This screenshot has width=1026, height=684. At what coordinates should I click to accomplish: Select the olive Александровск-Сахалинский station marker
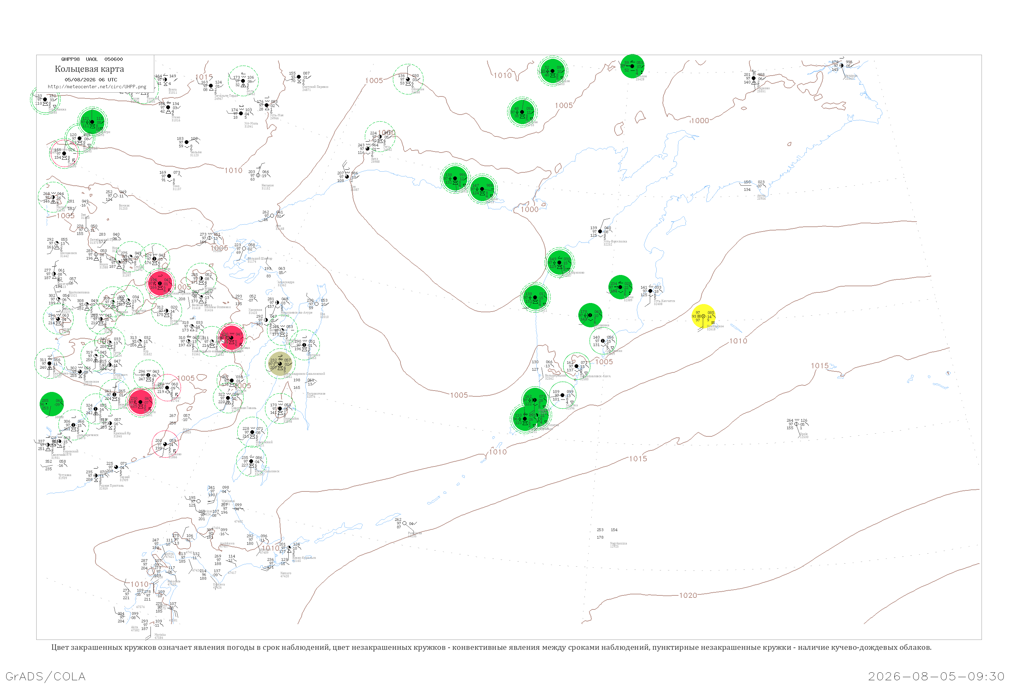pos(280,363)
